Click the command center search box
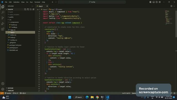The width and height of the screenshot is (177, 100). pos(92,2)
